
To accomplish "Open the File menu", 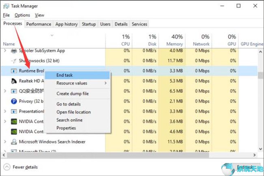I will (6, 15).
